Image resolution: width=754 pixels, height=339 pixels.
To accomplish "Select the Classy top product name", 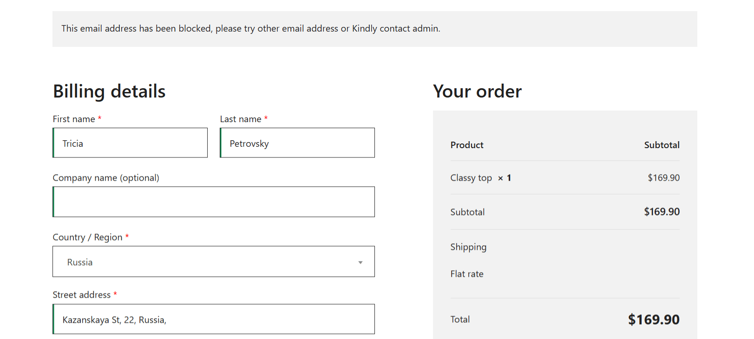I will point(471,177).
